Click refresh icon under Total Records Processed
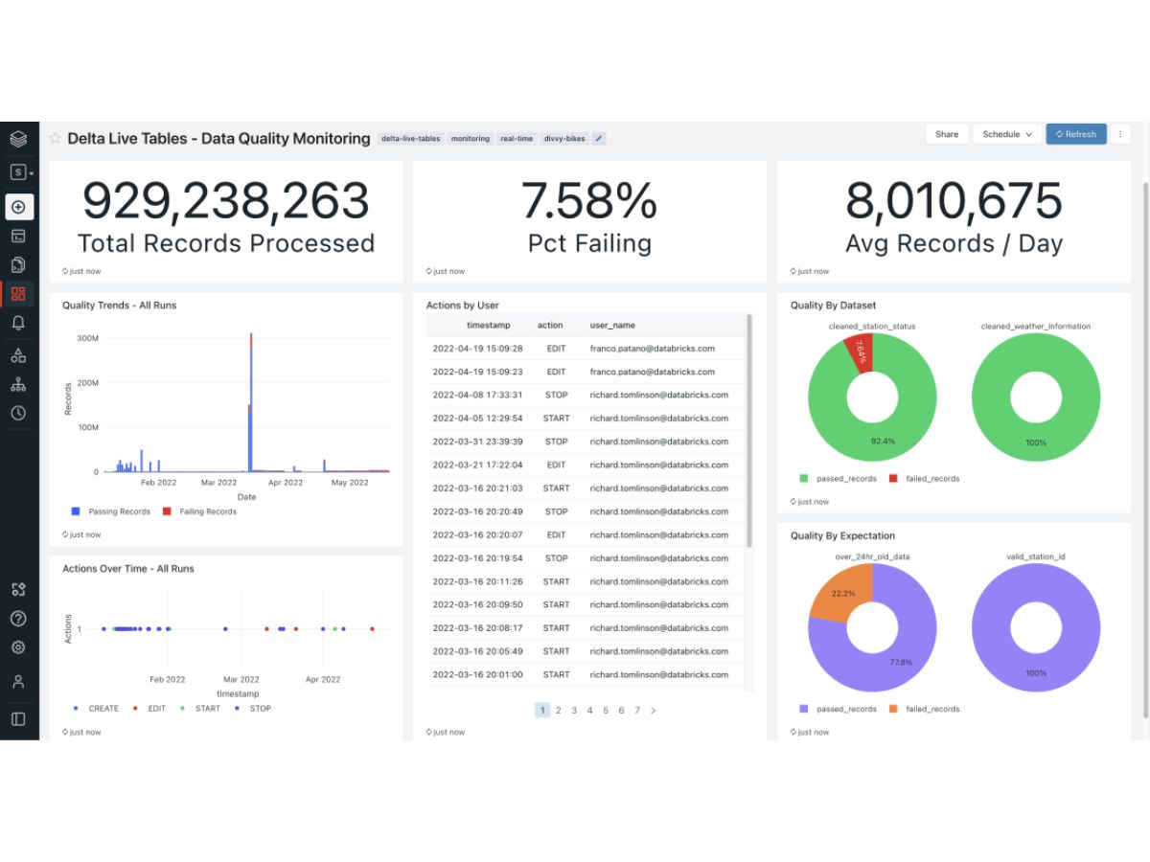 tap(65, 271)
